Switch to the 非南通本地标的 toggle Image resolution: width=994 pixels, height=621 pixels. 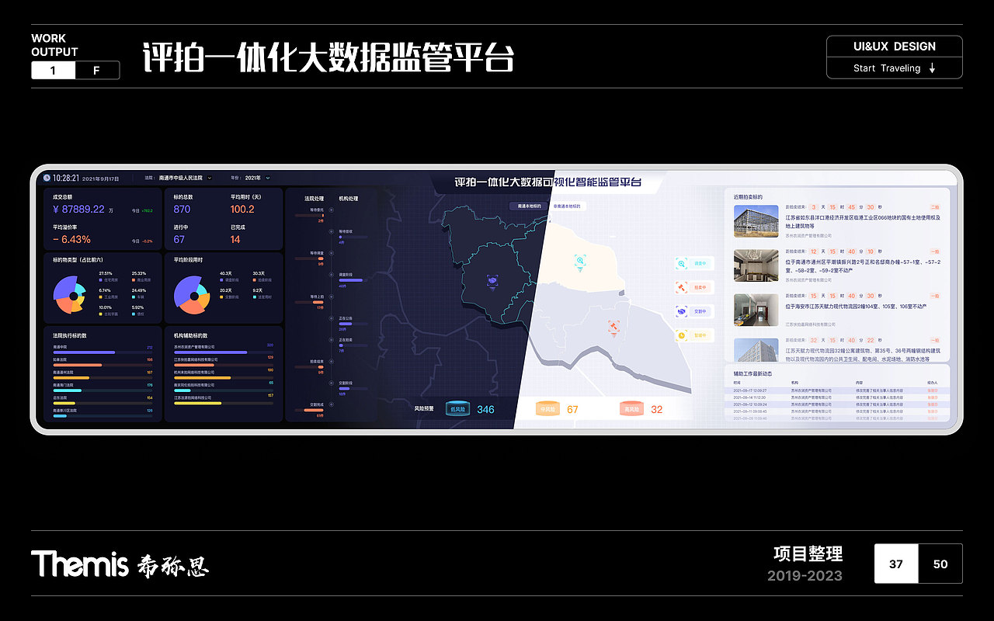568,206
